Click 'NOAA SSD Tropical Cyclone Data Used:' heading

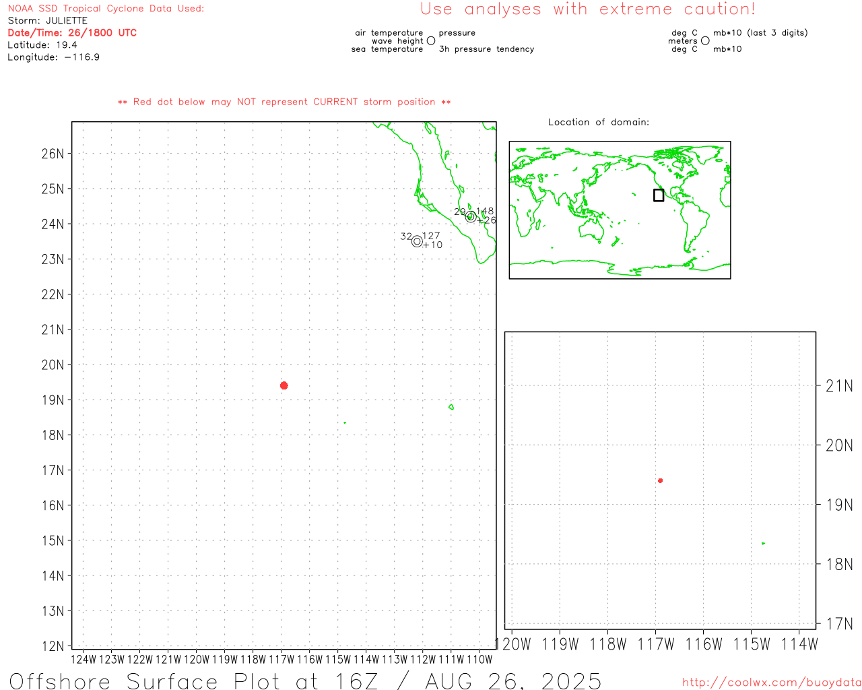click(106, 9)
